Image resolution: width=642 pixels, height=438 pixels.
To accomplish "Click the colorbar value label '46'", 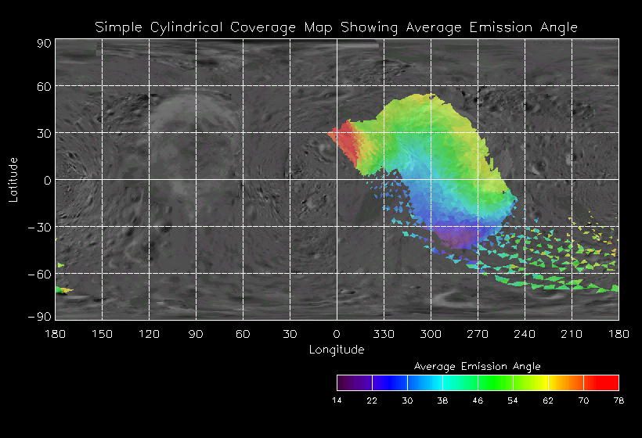I will click(478, 400).
